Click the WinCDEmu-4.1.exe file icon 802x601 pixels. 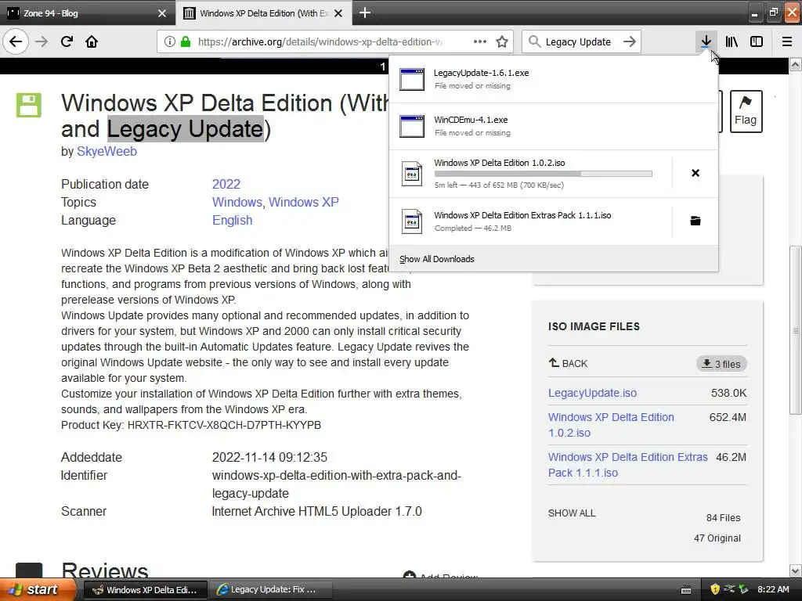pyautogui.click(x=412, y=126)
